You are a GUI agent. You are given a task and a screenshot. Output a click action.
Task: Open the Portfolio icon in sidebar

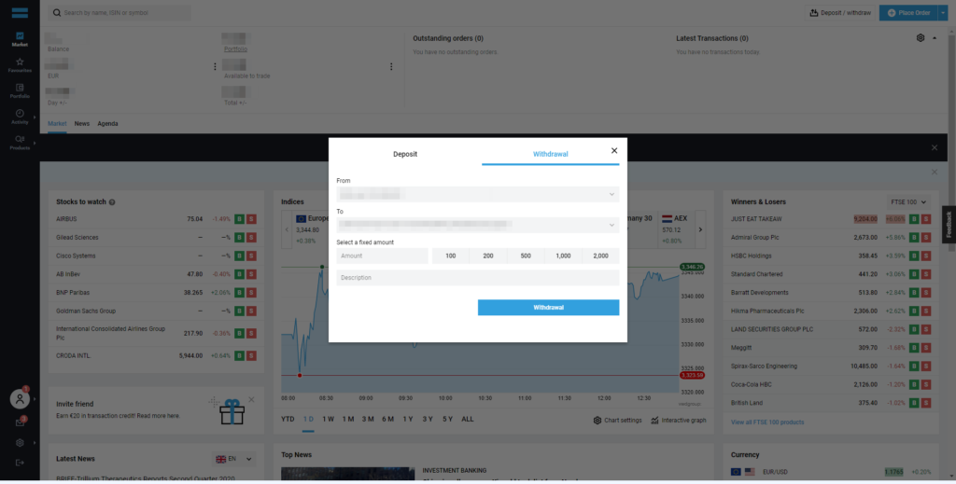pos(20,90)
